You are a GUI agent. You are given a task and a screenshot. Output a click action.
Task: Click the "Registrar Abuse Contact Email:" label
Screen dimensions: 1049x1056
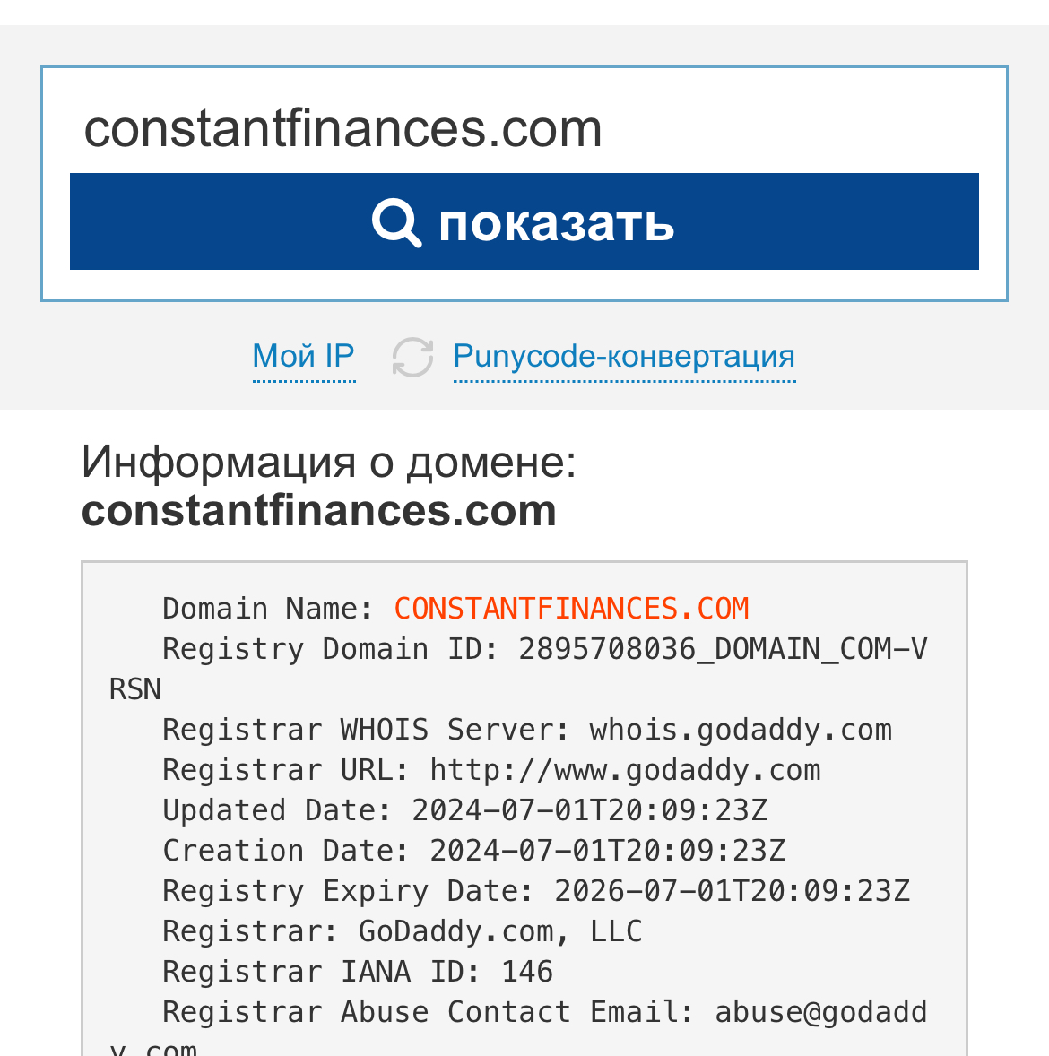click(429, 1012)
